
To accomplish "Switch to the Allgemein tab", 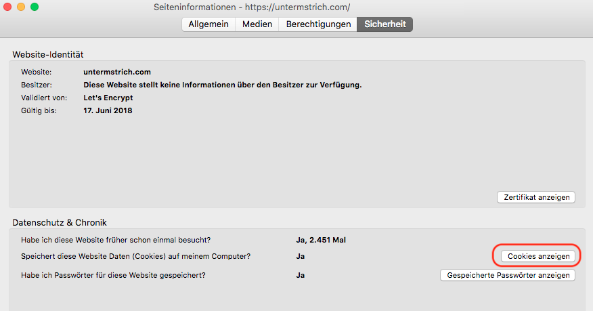I will tap(208, 24).
